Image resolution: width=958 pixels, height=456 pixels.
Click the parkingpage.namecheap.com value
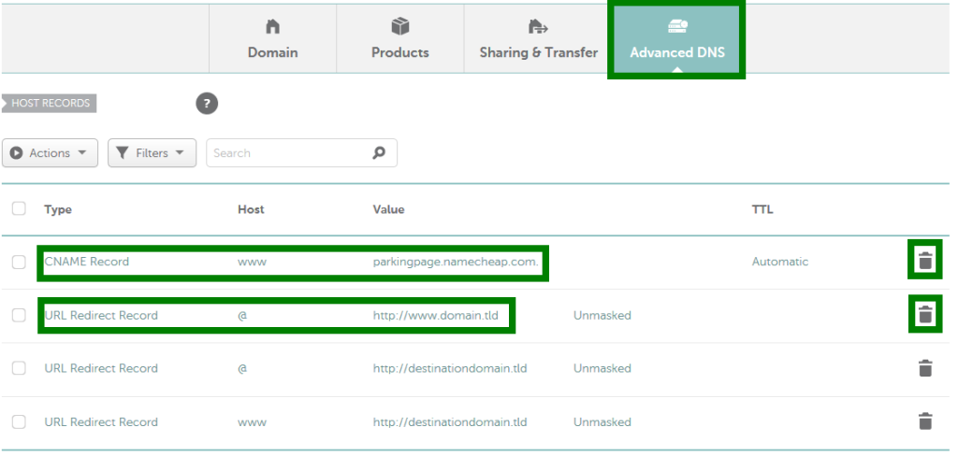pyautogui.click(x=455, y=262)
